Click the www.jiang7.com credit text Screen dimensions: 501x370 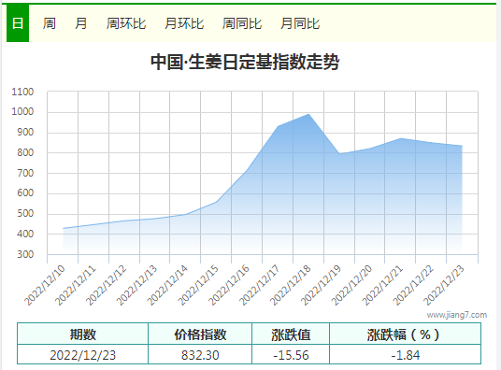[457, 315]
